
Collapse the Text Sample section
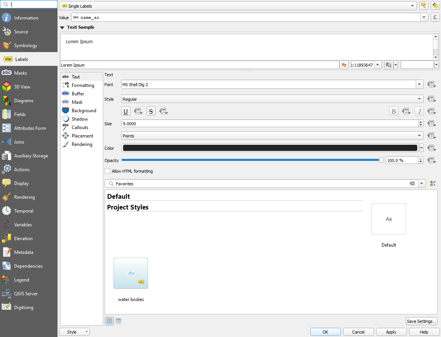(62, 28)
